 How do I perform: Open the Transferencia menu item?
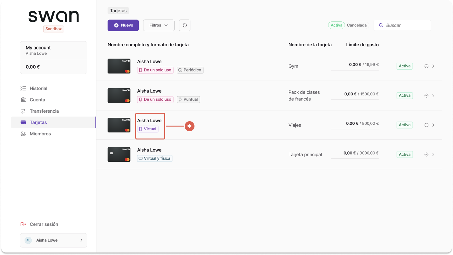(44, 111)
